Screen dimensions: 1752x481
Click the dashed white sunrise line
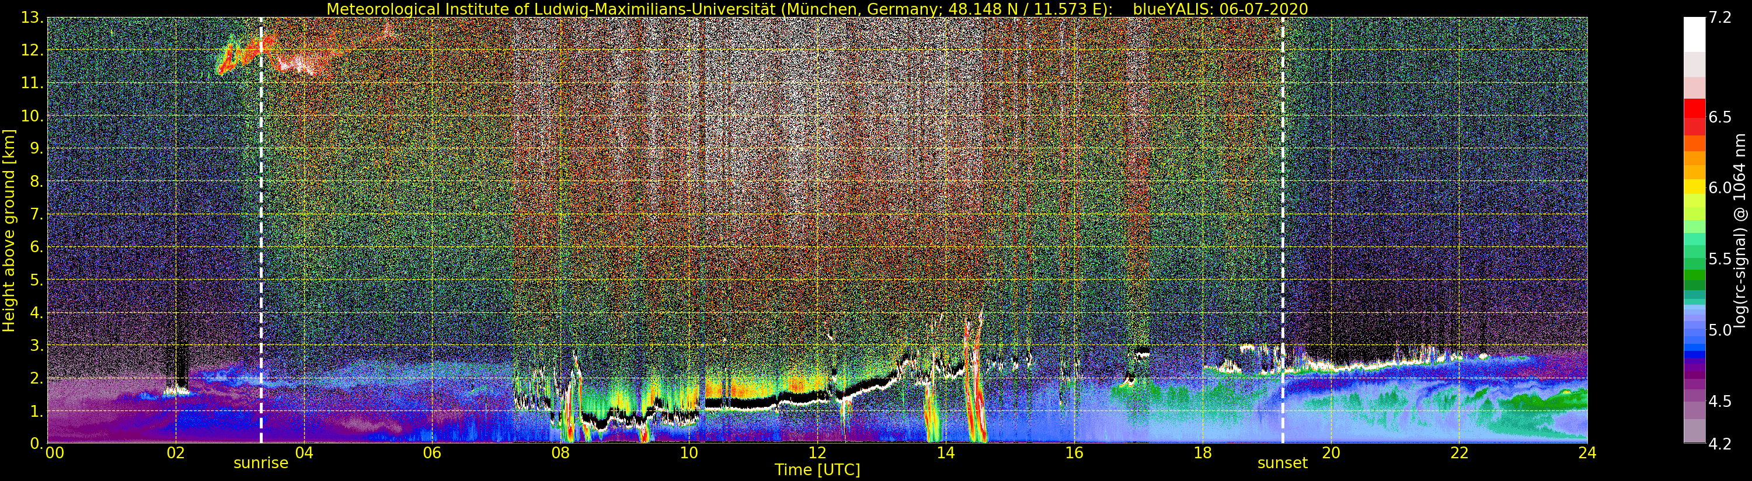(x=261, y=231)
